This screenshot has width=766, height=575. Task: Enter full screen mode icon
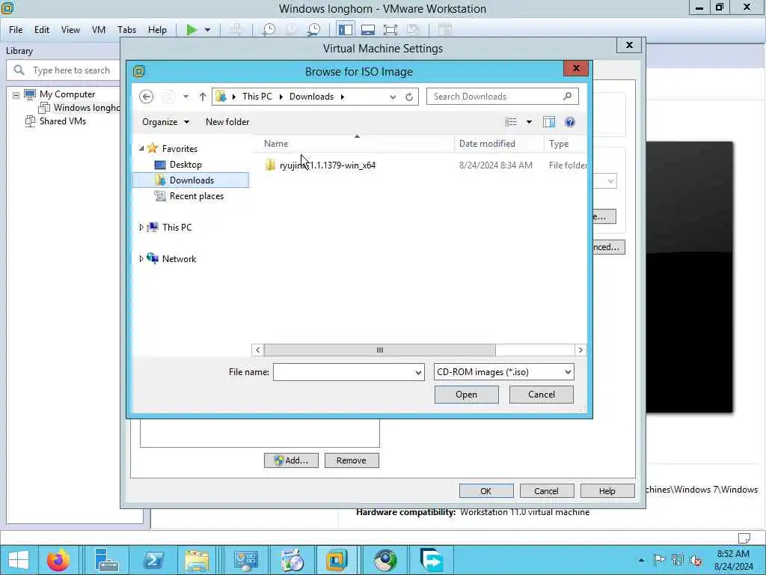(390, 30)
